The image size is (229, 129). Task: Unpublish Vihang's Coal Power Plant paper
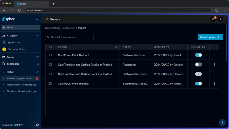pyautogui.click(x=198, y=84)
